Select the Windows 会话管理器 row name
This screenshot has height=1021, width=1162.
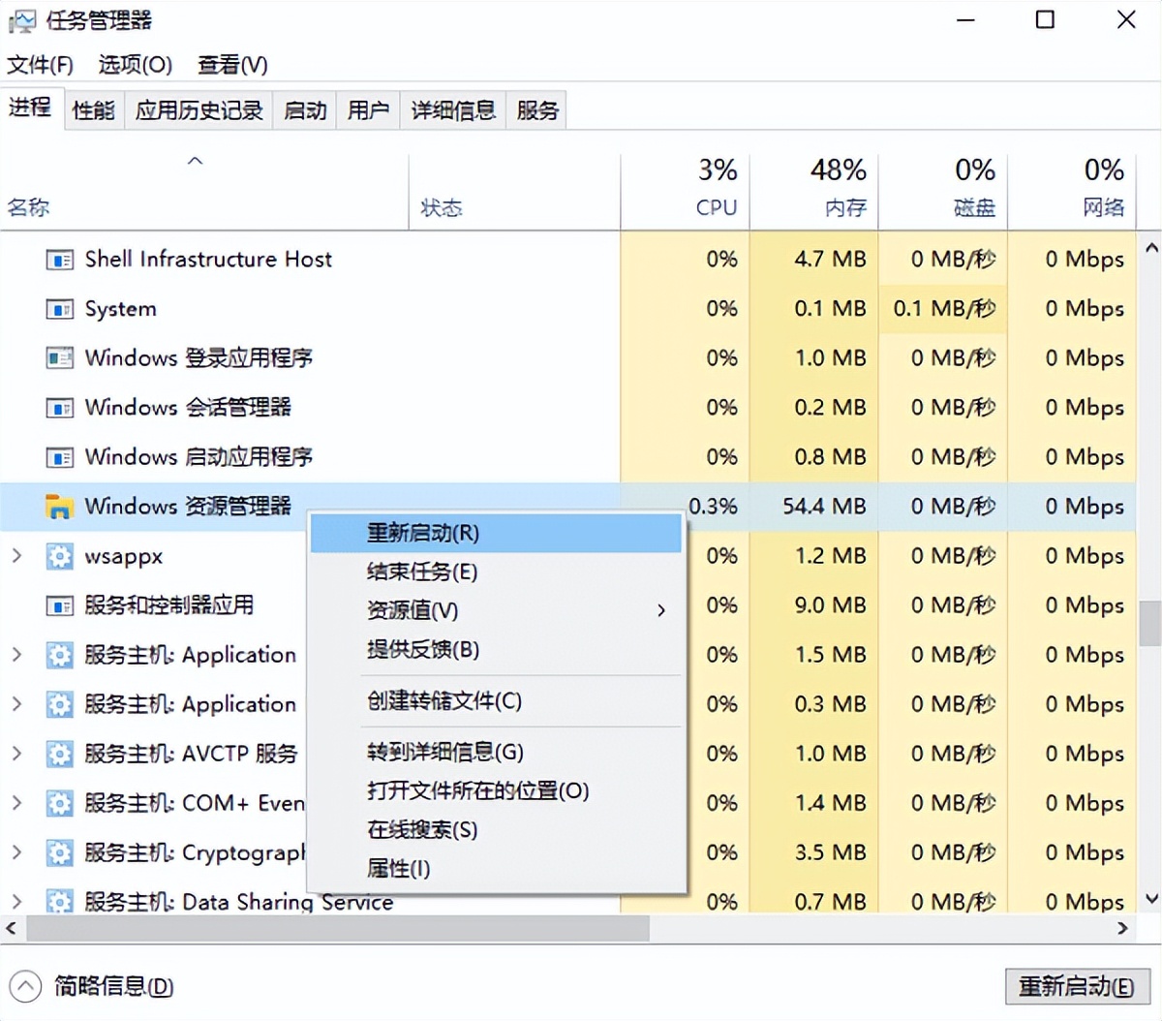[x=188, y=408]
